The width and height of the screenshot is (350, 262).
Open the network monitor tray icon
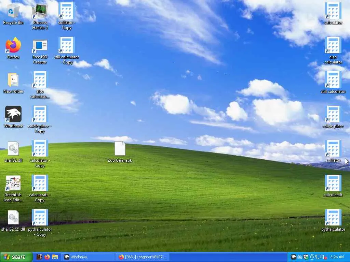tap(318, 257)
